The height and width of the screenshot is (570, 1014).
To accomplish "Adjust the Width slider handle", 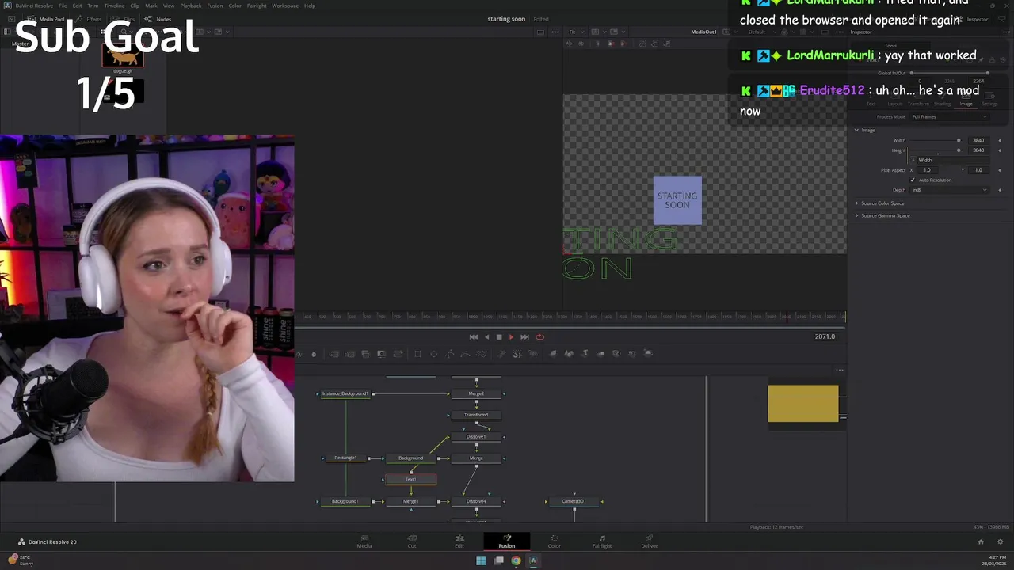I will pos(959,140).
